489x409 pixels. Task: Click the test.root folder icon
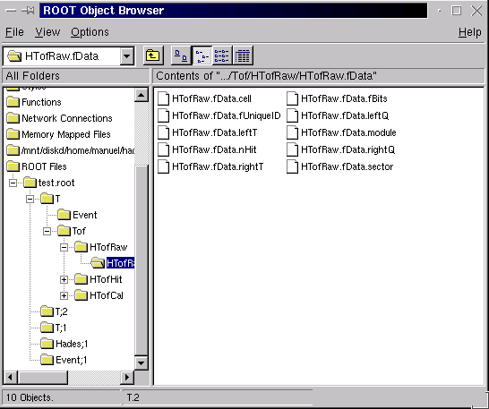30,183
